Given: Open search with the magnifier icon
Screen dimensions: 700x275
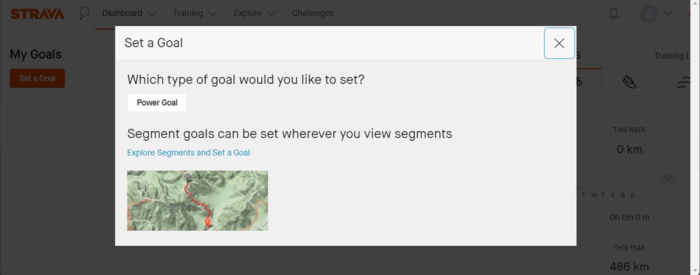Looking at the screenshot, I should (85, 13).
